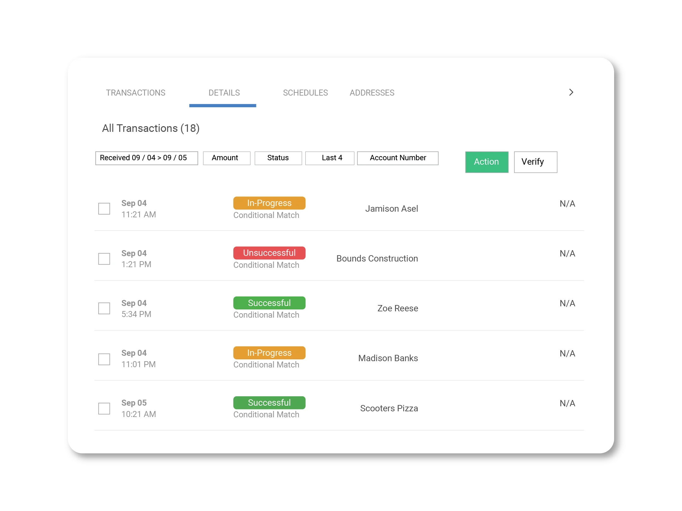Tick the Zoe Reese transaction checkbox
Viewport: 682px width, 511px height.
(104, 308)
